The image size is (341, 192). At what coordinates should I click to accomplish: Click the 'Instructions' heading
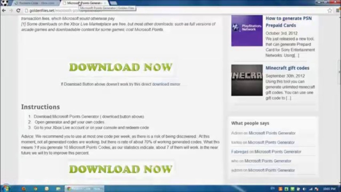tap(41, 107)
